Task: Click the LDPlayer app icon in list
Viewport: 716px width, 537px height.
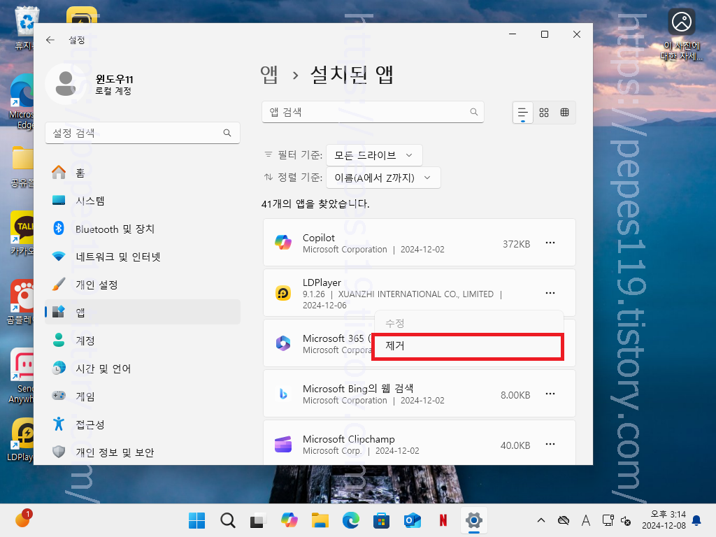Action: click(283, 293)
